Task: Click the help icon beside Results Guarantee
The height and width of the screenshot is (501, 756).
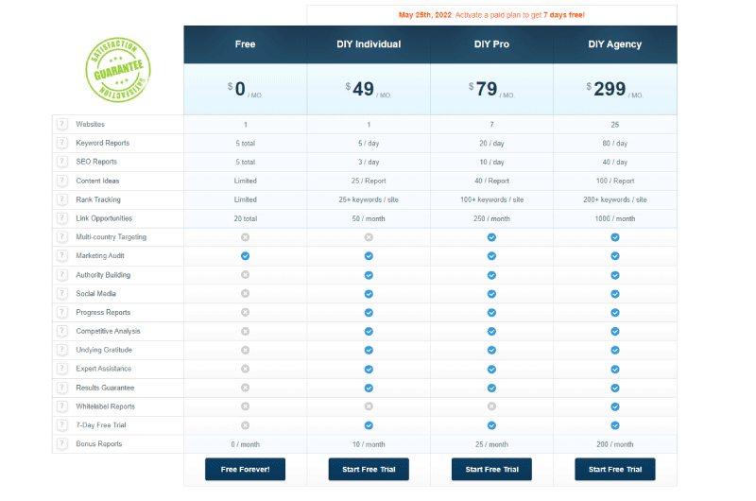Action: coord(61,388)
